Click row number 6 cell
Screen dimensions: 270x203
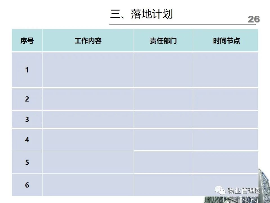tap(27, 185)
